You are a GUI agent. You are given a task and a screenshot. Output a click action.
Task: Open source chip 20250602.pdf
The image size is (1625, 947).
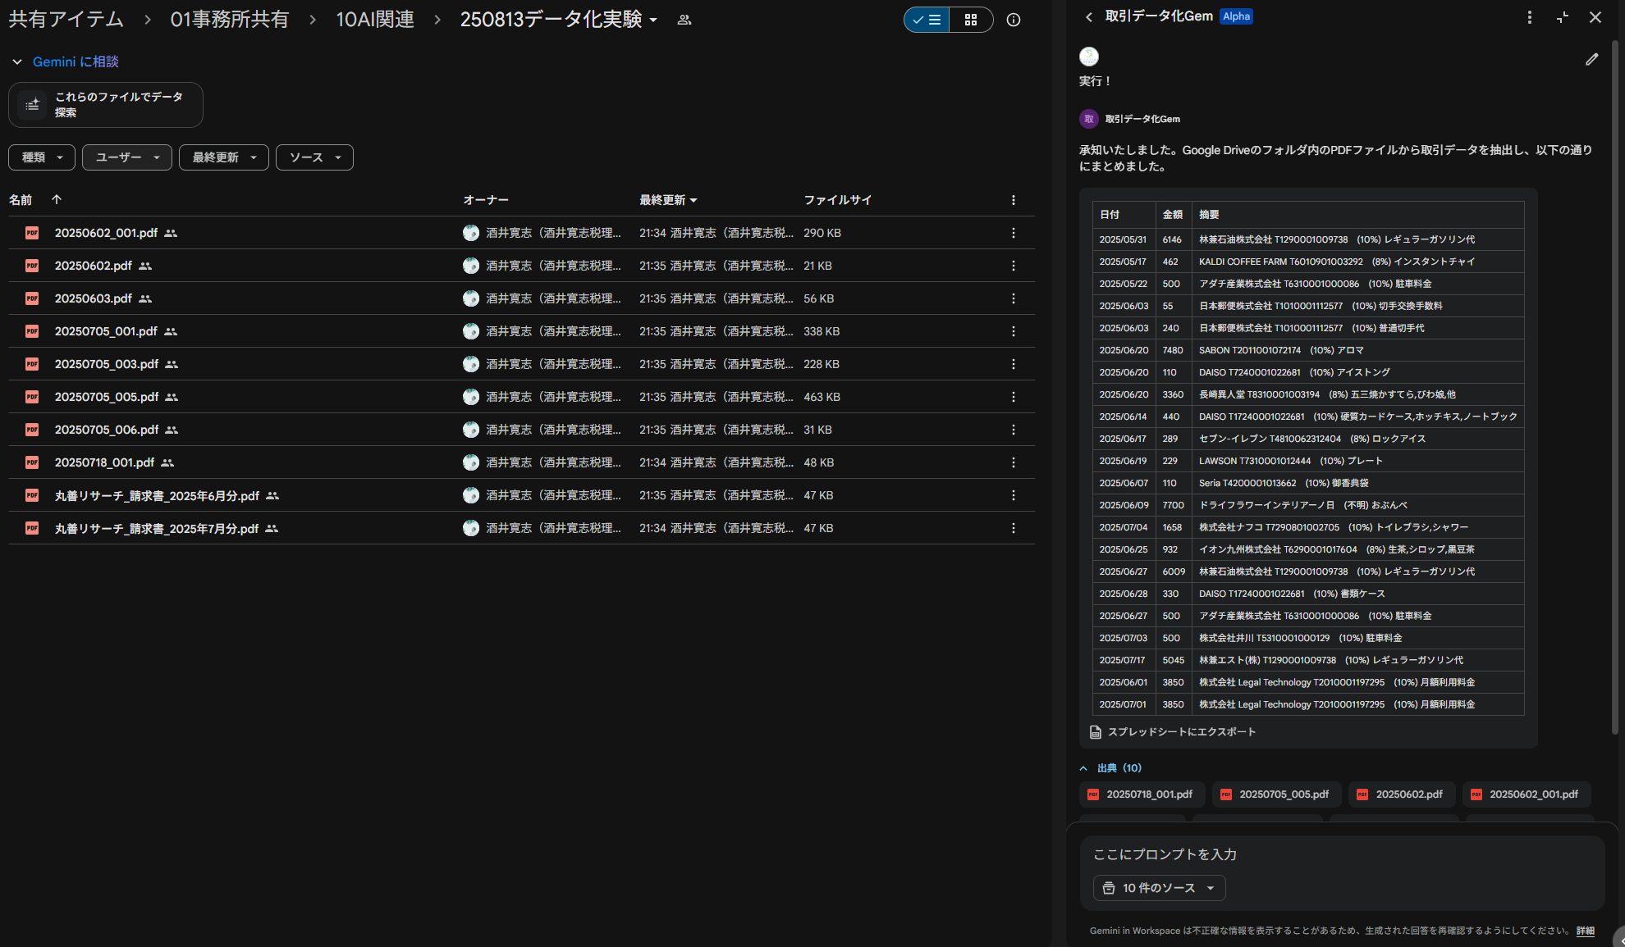[1401, 794]
